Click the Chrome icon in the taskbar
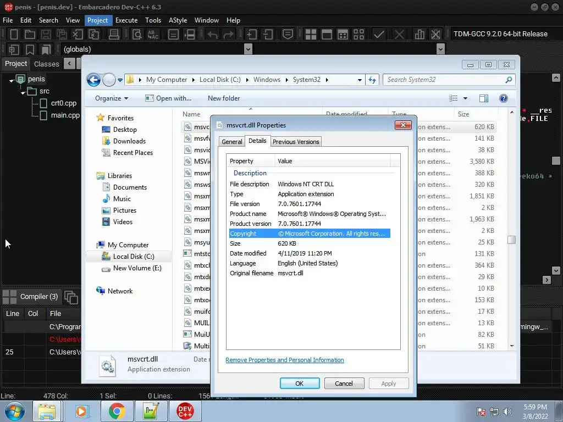Image resolution: width=563 pixels, height=422 pixels. coord(117,411)
